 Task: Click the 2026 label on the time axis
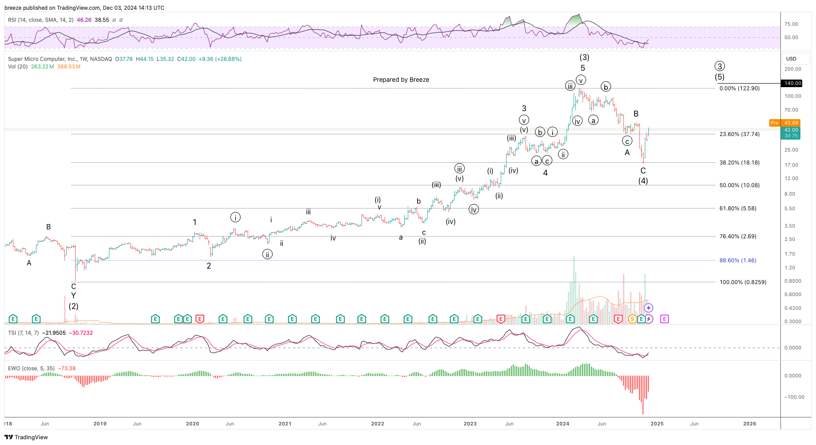(749, 424)
